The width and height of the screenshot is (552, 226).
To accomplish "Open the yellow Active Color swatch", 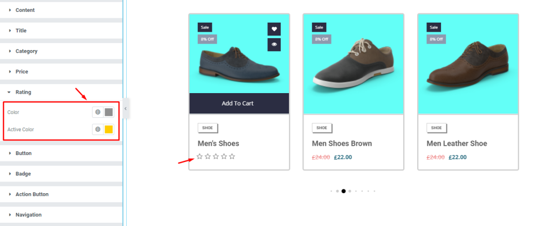I will [x=109, y=129].
